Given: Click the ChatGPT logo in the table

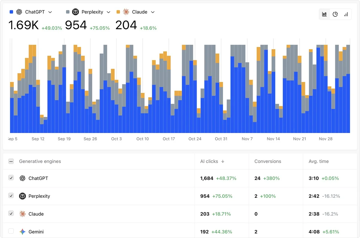Looking at the screenshot, I should (x=22, y=178).
